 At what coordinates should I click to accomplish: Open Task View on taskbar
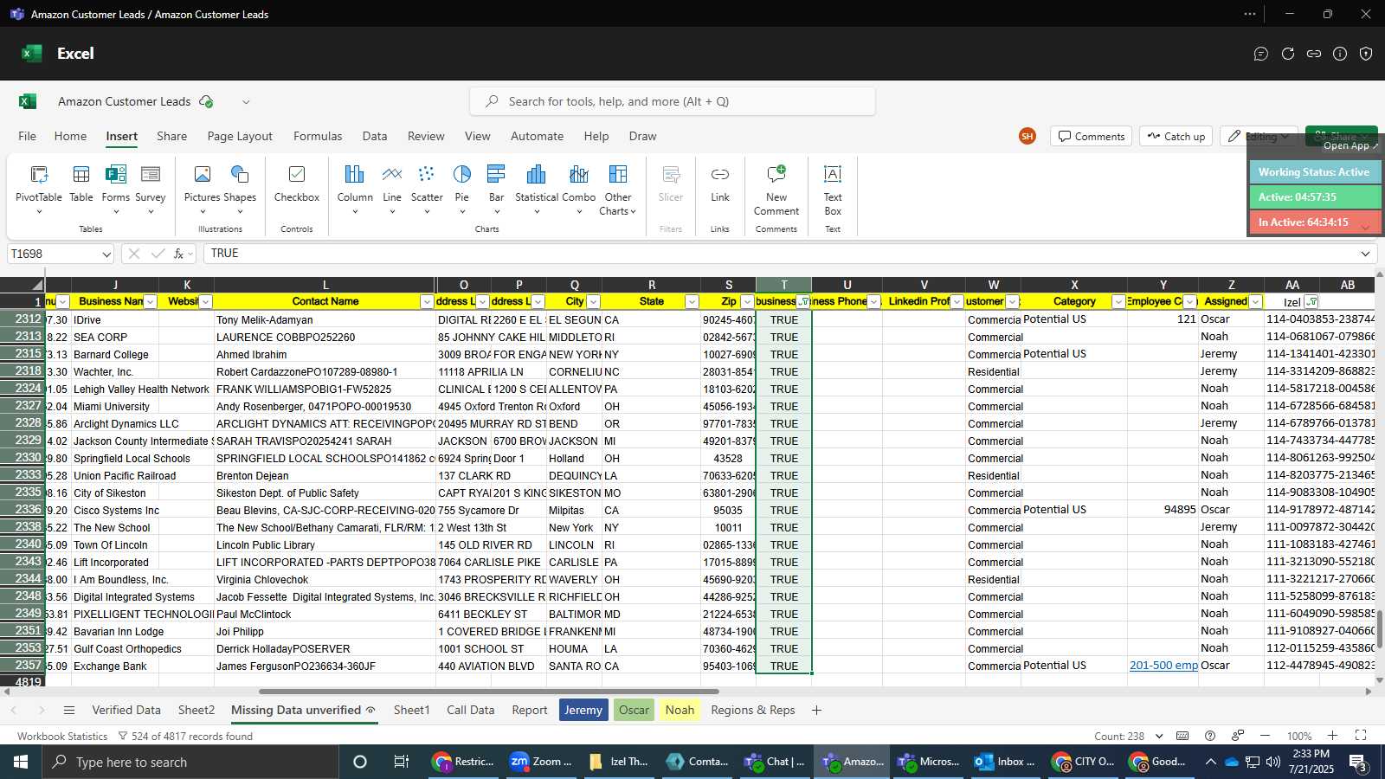coord(401,762)
